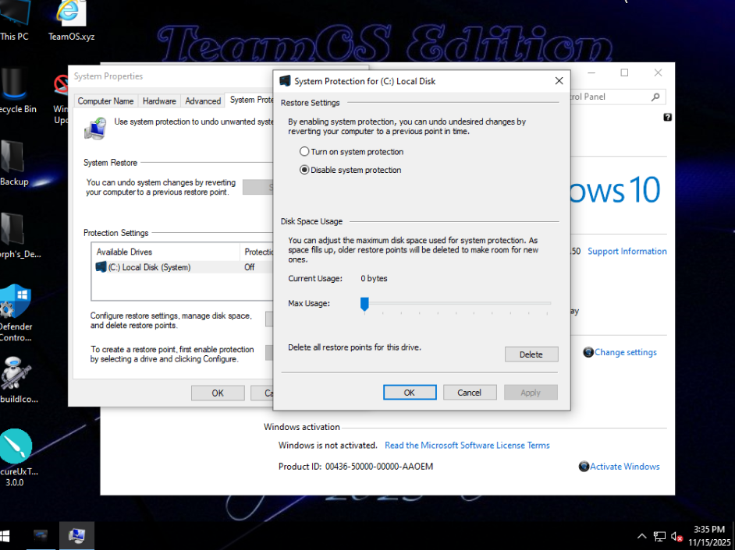Read the Microsoft Software License Terms link
Image resolution: width=735 pixels, height=550 pixels.
point(467,445)
